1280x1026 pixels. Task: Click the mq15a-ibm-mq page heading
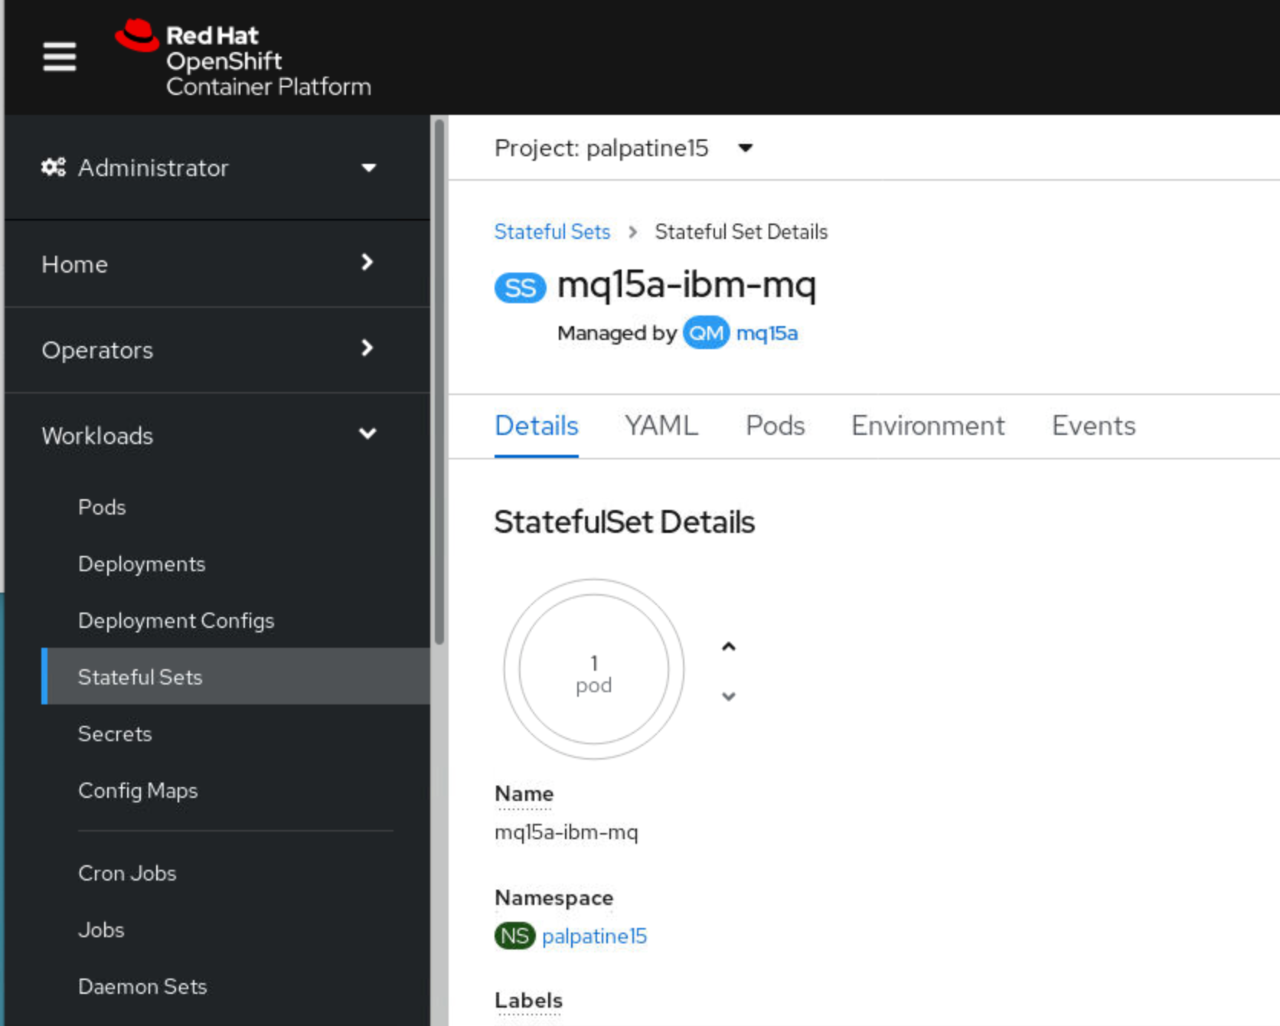[x=687, y=286]
